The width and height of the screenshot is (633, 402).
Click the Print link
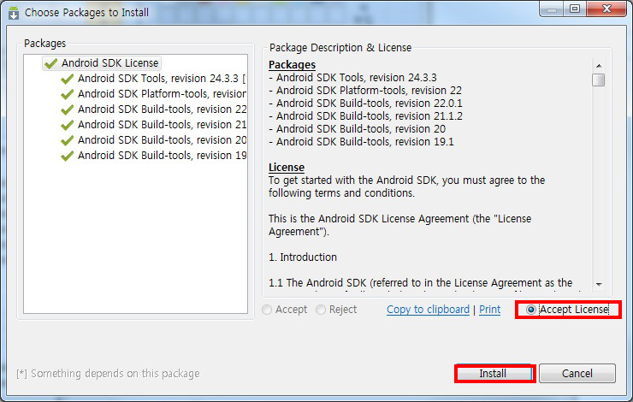(489, 310)
